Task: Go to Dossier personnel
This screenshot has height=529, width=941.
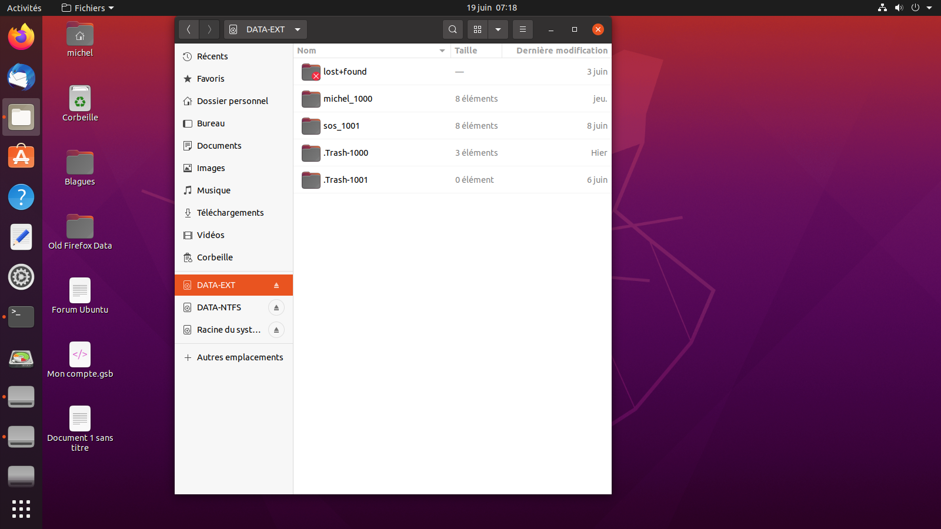Action: pos(234,101)
